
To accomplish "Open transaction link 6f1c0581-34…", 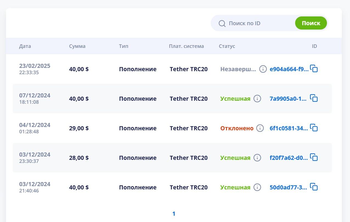I will pyautogui.click(x=289, y=128).
